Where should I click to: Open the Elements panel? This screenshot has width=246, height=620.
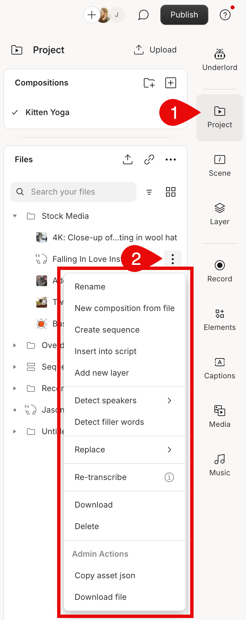[219, 319]
